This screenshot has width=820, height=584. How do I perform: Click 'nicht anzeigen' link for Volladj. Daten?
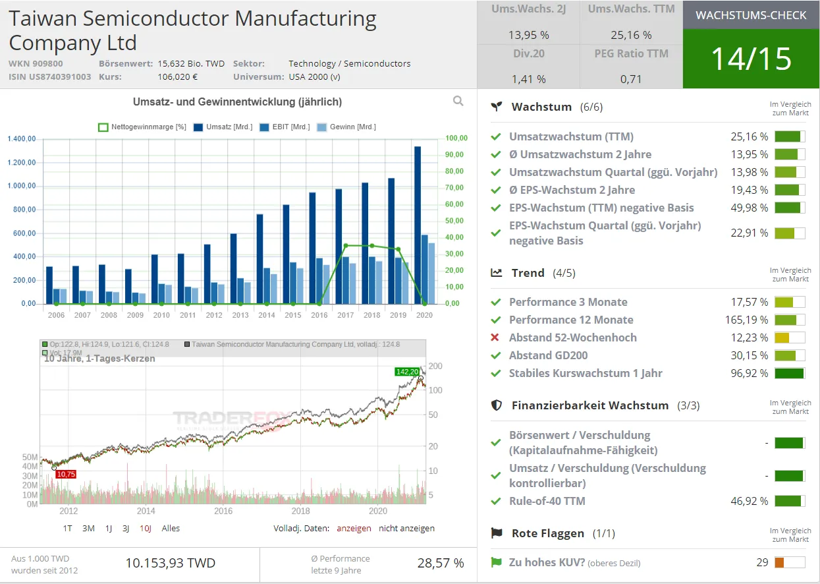[406, 528]
